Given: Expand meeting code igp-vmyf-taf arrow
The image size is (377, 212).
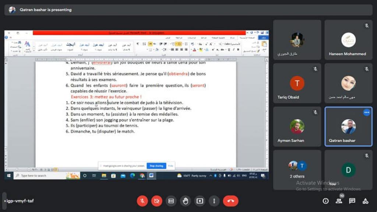Looking at the screenshot, I should click(5, 201).
